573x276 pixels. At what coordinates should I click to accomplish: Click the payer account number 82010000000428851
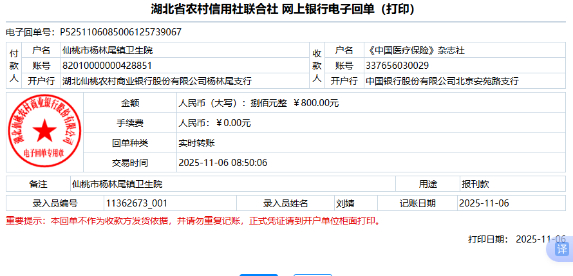pyautogui.click(x=107, y=66)
